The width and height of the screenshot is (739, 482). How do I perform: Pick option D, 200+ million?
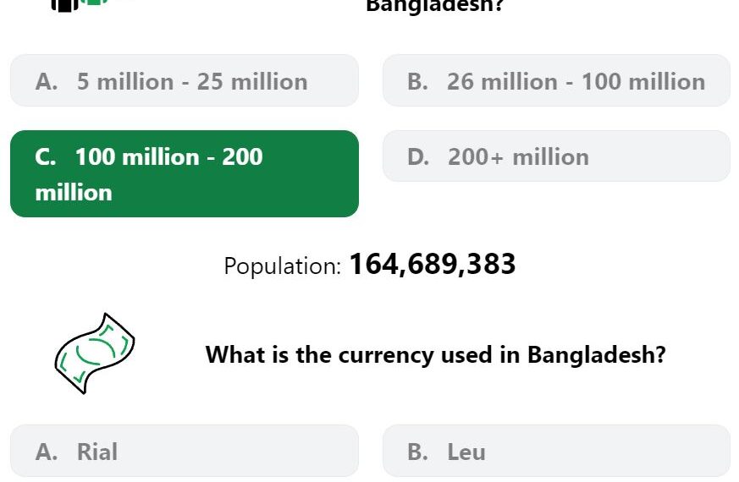click(557, 156)
